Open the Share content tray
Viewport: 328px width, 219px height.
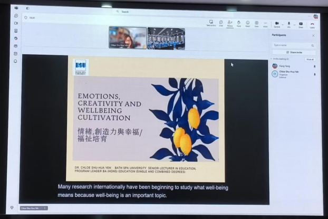point(301,25)
